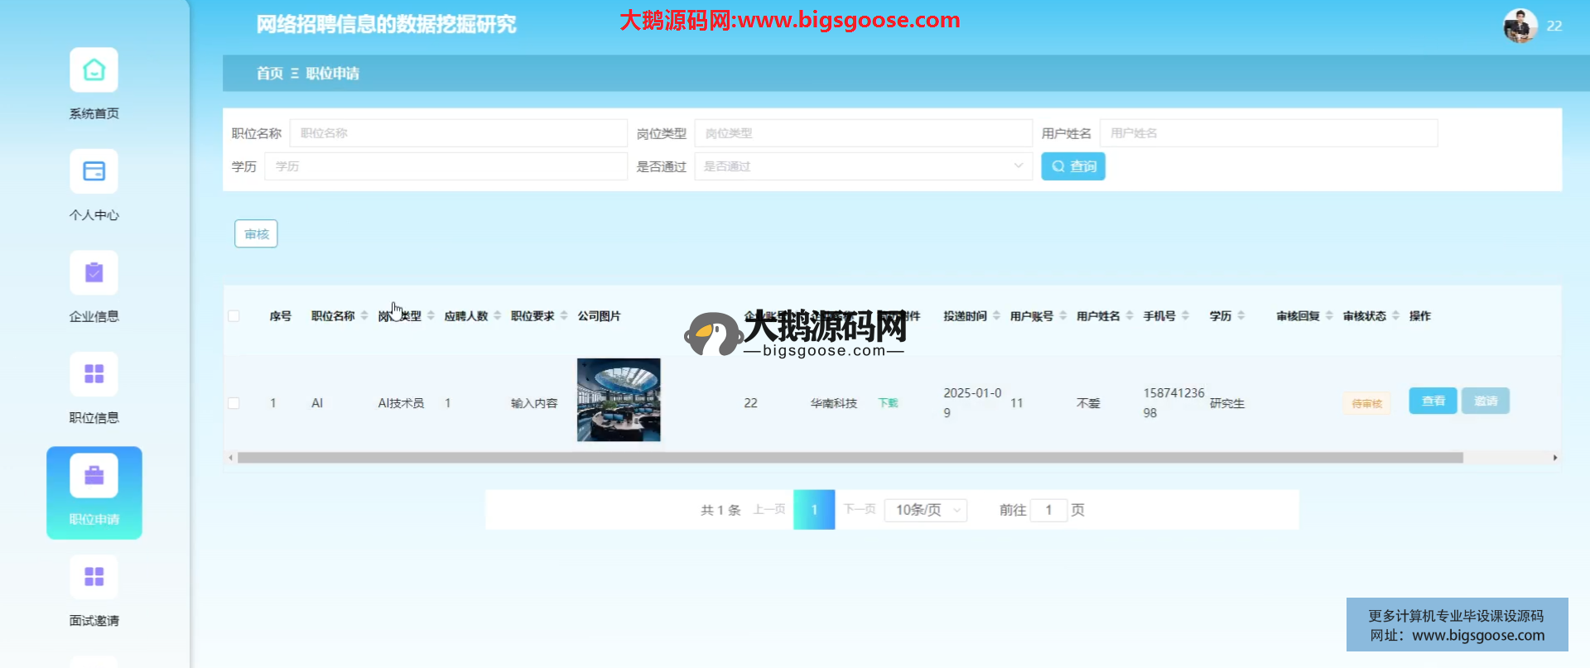This screenshot has width=1590, height=668.
Task: Click the 职位名称 input field
Action: pyautogui.click(x=458, y=133)
